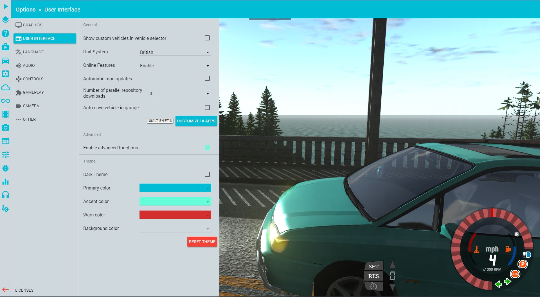Click the cruise control speedometer icon
The height and width of the screenshot is (297, 540).
point(373,286)
